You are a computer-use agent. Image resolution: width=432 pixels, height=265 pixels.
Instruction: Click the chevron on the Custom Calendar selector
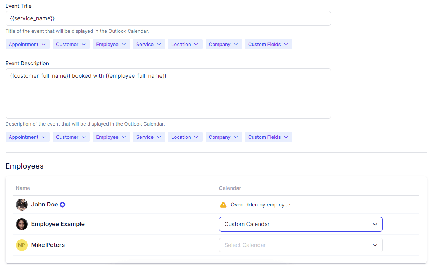point(375,224)
